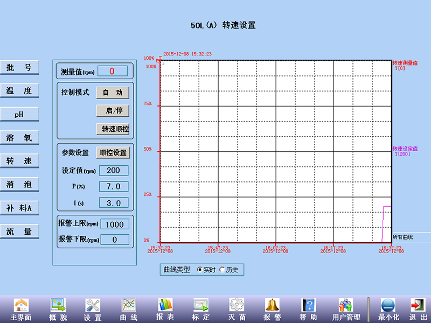Image resolution: width=431 pixels, height=323 pixels.
Task: Open the 概貌 overview icon
Action: [58, 305]
